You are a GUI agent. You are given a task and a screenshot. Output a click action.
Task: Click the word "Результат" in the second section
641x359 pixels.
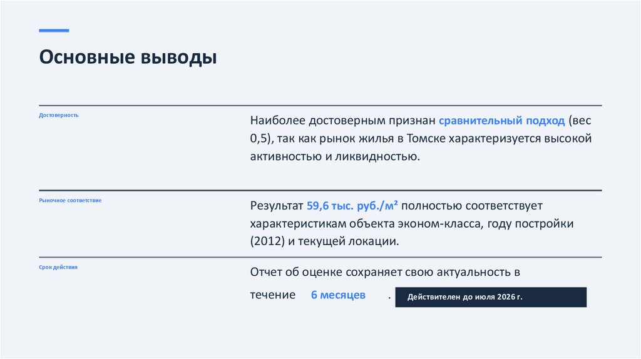[x=277, y=205]
